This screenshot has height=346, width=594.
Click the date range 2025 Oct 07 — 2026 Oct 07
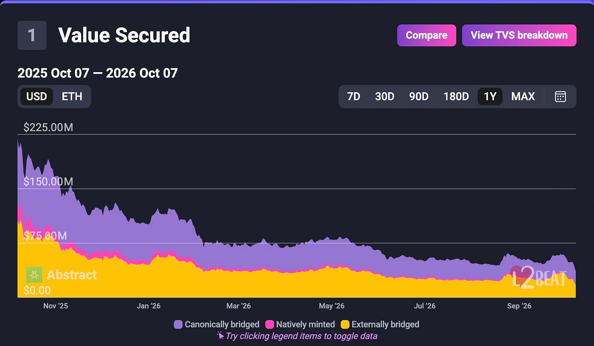[x=98, y=73]
